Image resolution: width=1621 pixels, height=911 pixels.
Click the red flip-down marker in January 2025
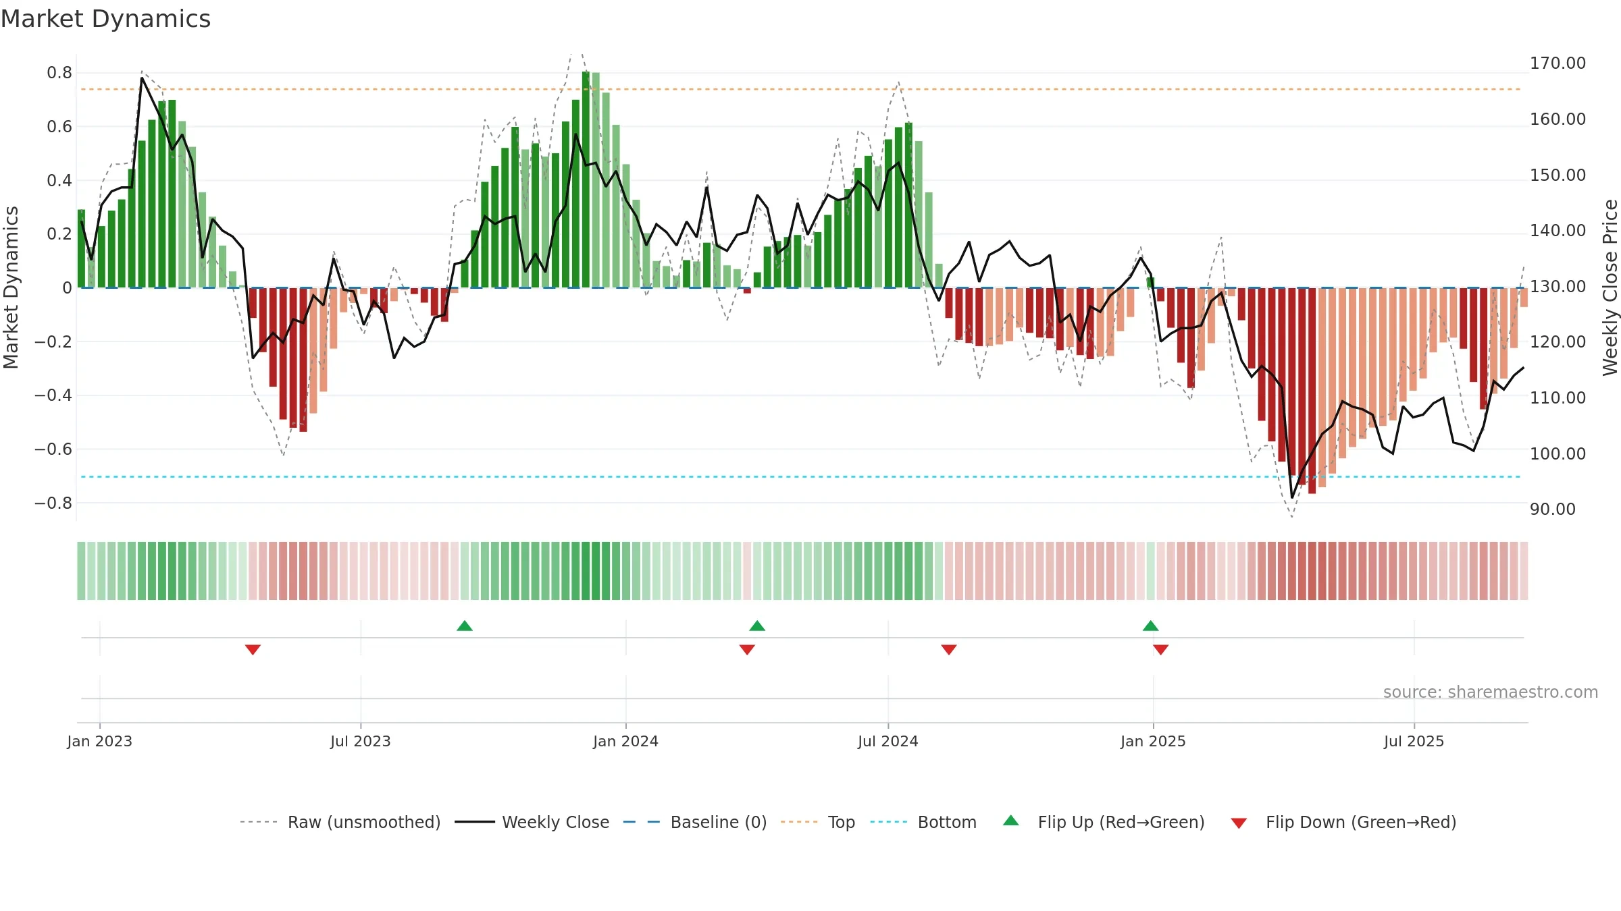pos(1161,650)
